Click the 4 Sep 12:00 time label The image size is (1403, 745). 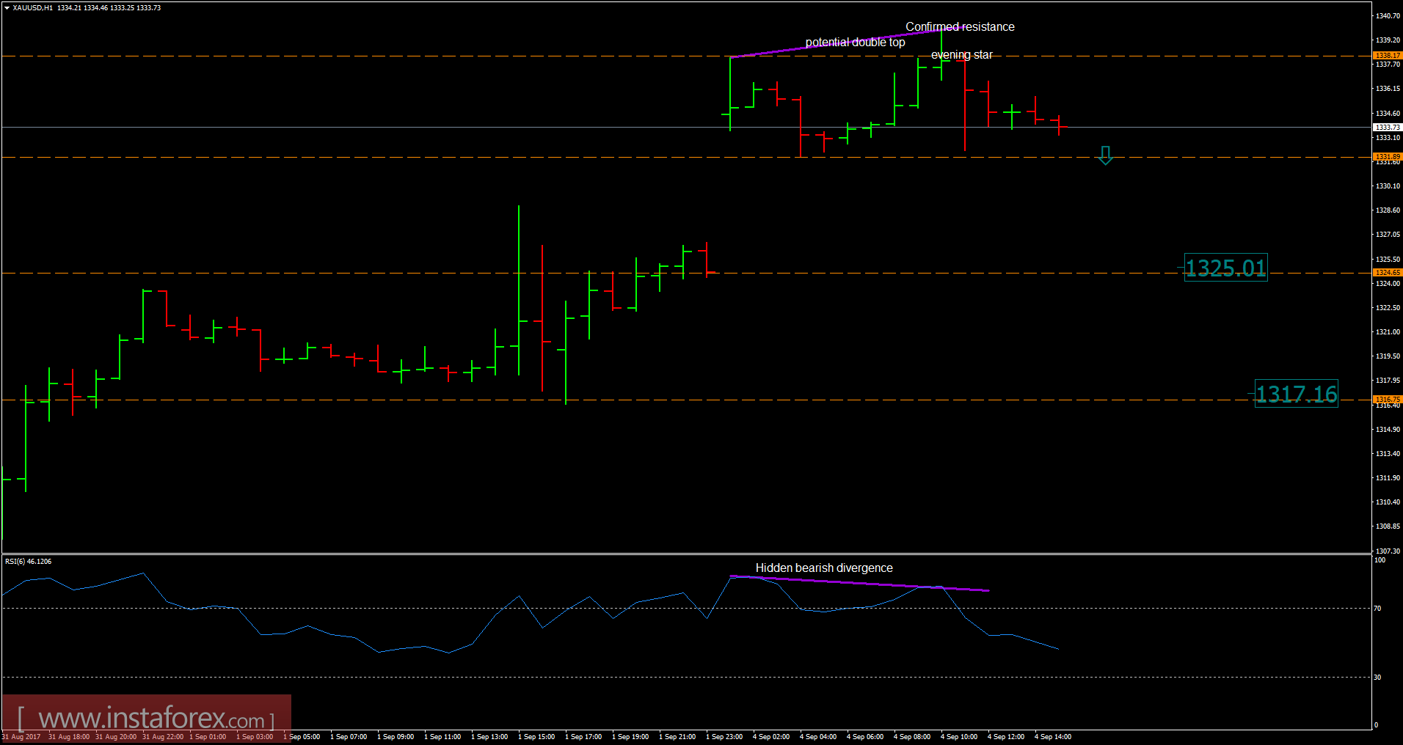(x=1006, y=737)
